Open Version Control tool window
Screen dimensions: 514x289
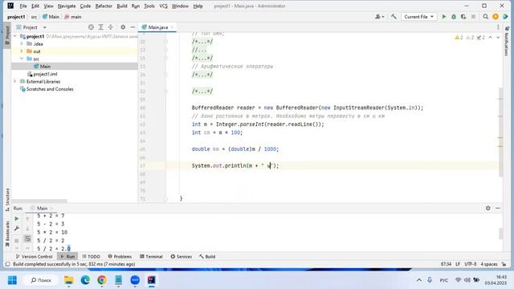click(x=34, y=256)
